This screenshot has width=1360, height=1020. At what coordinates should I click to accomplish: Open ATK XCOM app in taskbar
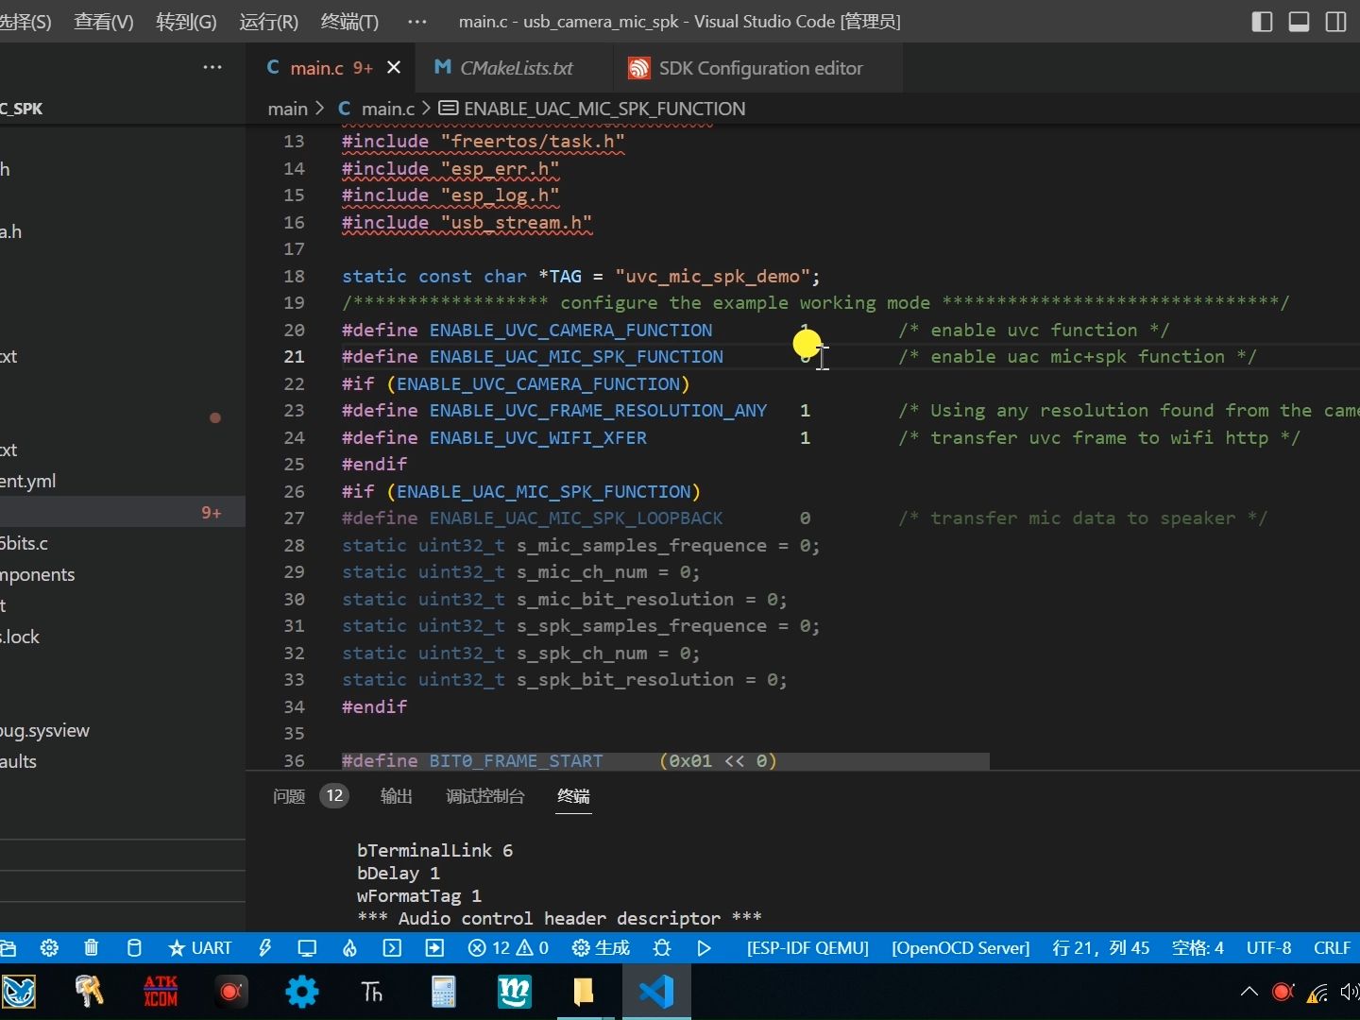point(161,992)
